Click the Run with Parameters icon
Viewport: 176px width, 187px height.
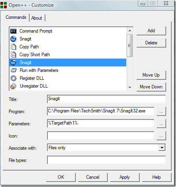tap(13, 70)
